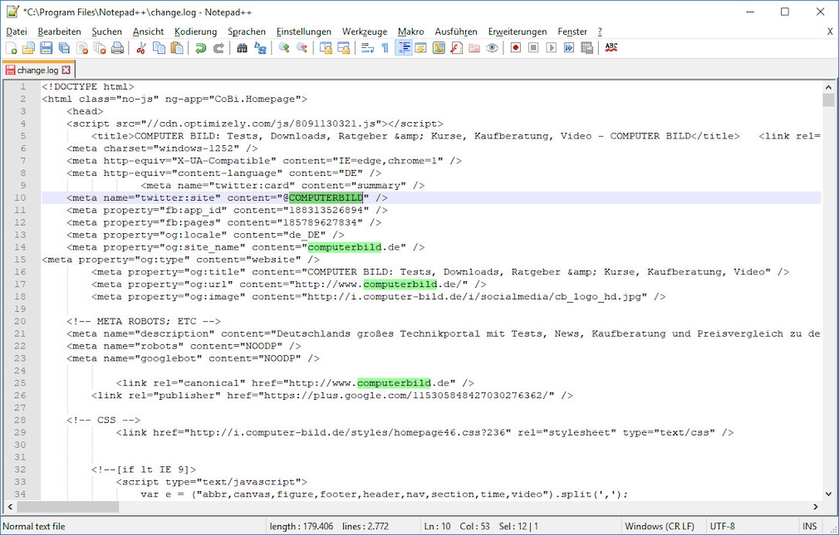The width and height of the screenshot is (839, 535).
Task: Toggle show all characters display
Action: [385, 48]
